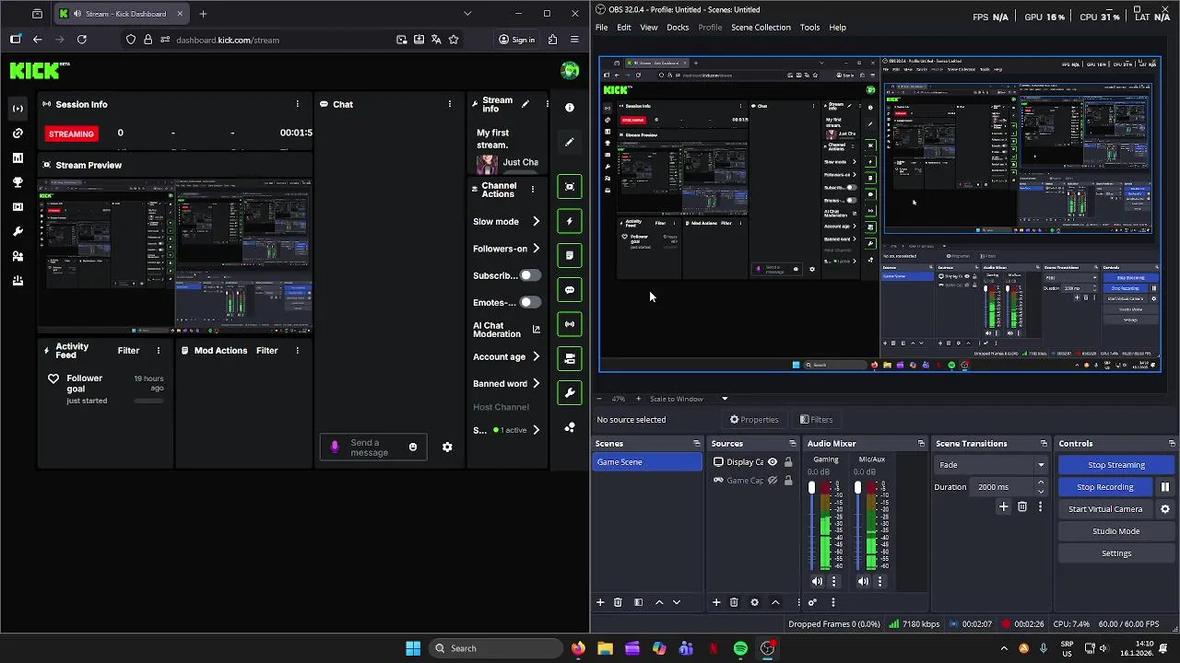Expand the Account age chevron
Image resolution: width=1180 pixels, height=663 pixels.
(536, 357)
